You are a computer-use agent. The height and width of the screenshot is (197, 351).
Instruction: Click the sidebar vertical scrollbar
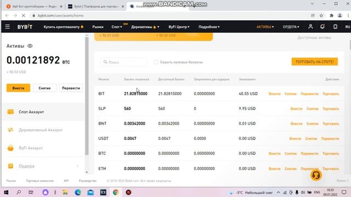pos(87,96)
